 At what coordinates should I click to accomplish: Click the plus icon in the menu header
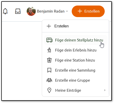click(x=49, y=26)
